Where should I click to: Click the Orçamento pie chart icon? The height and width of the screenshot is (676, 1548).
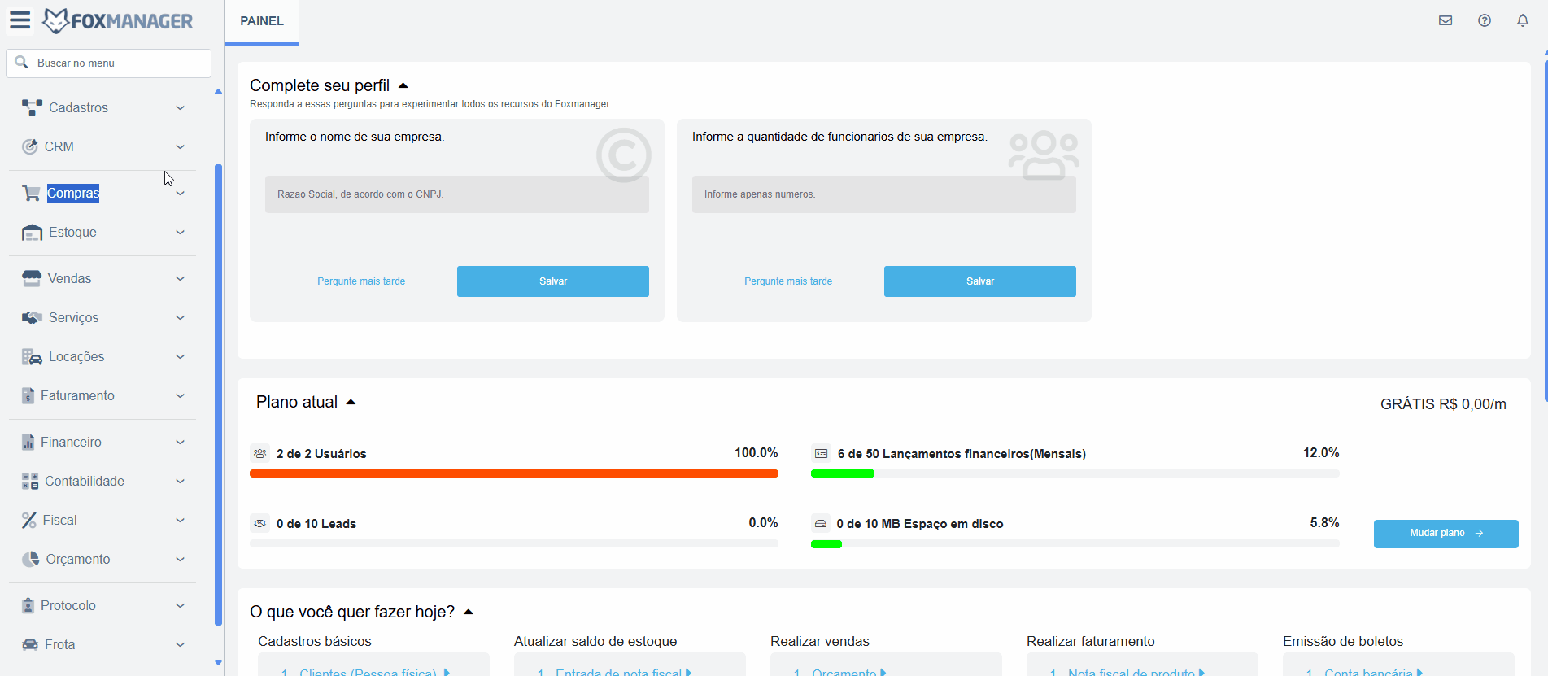(31, 559)
